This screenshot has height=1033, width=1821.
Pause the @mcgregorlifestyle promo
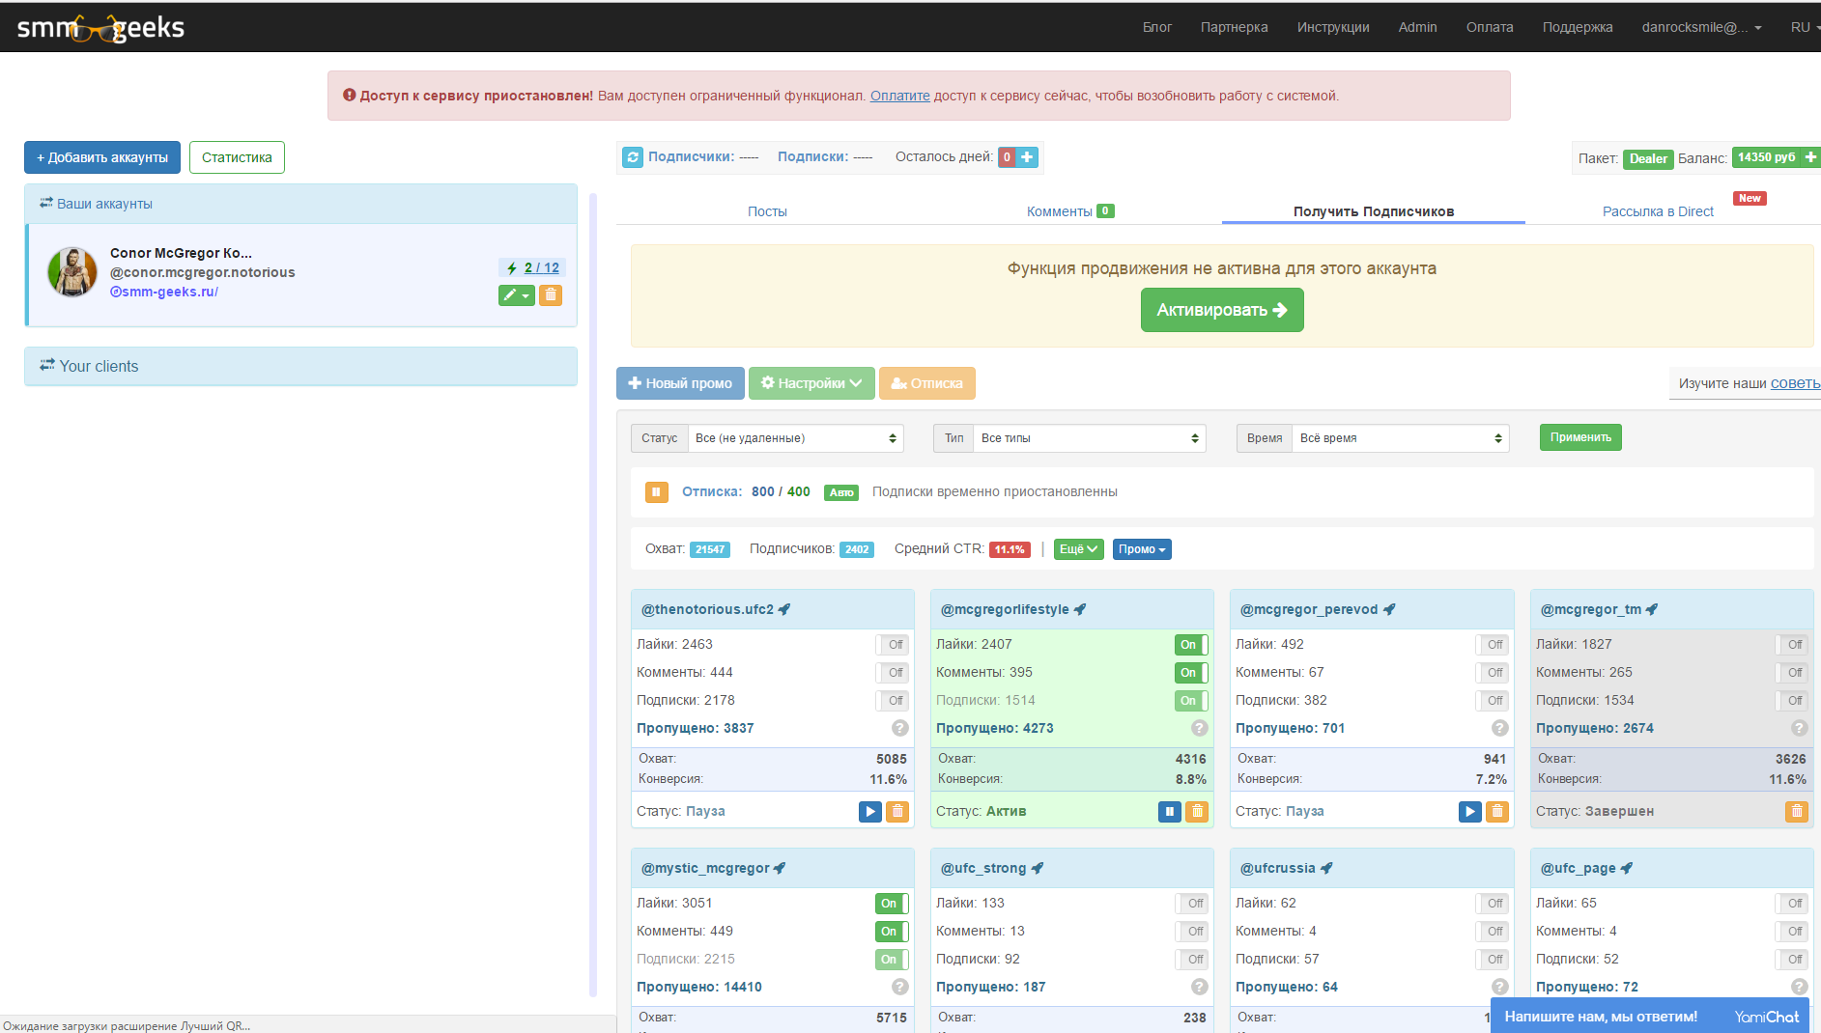click(x=1170, y=812)
